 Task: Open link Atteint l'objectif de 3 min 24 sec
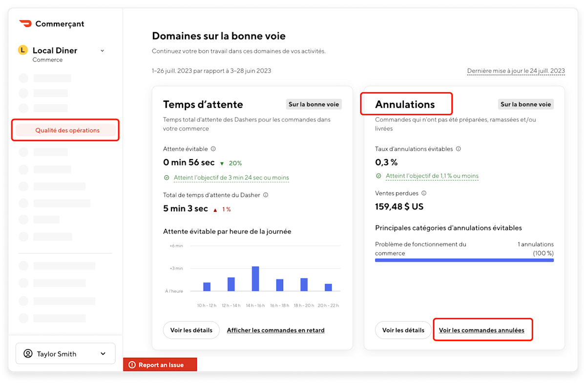231,178
